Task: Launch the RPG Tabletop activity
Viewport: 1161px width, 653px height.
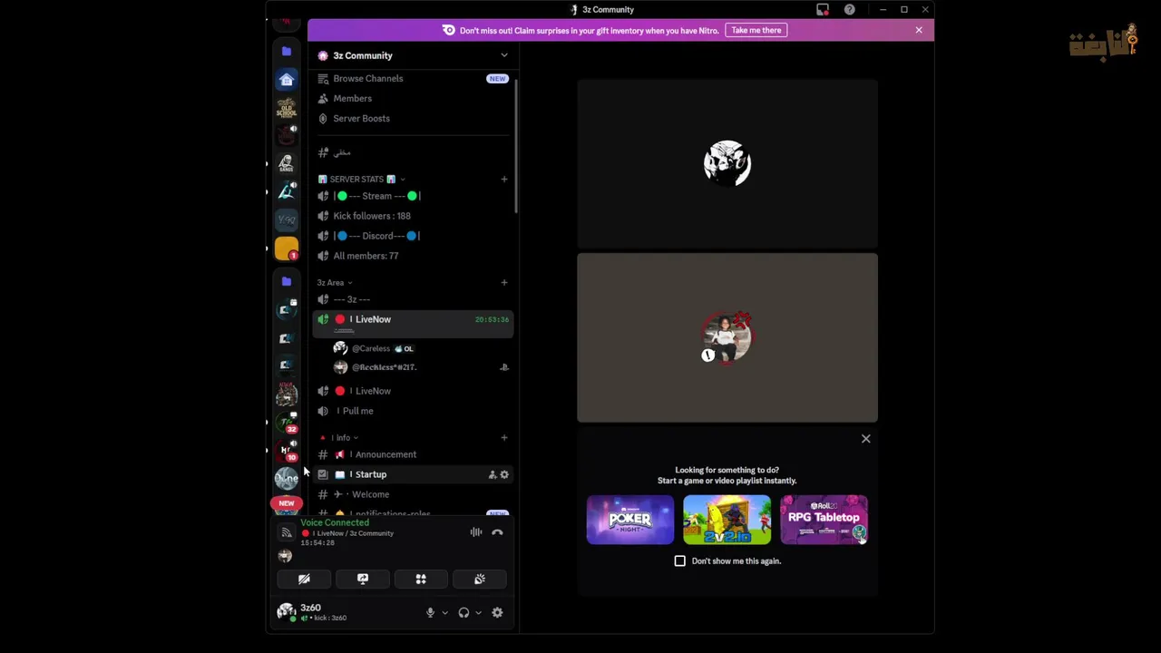Action: point(824,520)
